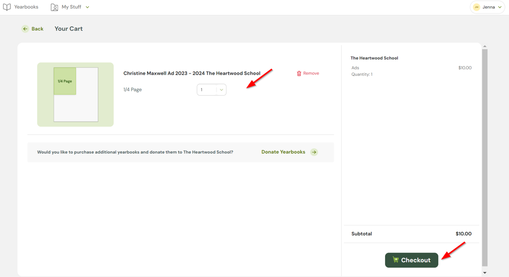
Task: Click the Donate Yearbooks circular arrow icon
Action: tap(314, 152)
